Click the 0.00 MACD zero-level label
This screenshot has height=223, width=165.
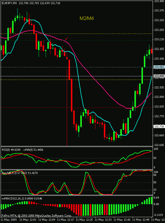click(156, 204)
